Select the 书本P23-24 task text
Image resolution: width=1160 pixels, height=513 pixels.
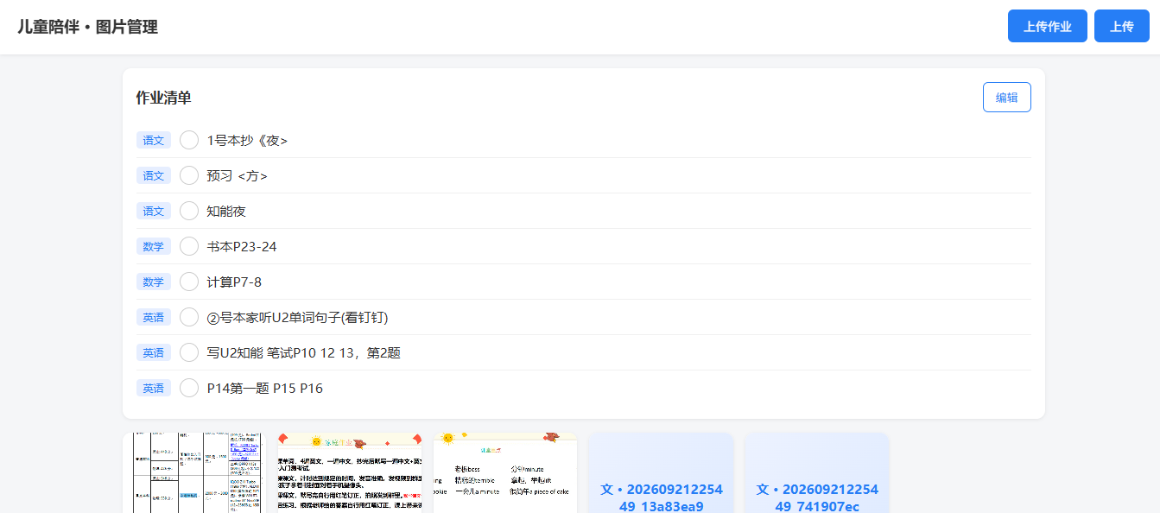(242, 247)
